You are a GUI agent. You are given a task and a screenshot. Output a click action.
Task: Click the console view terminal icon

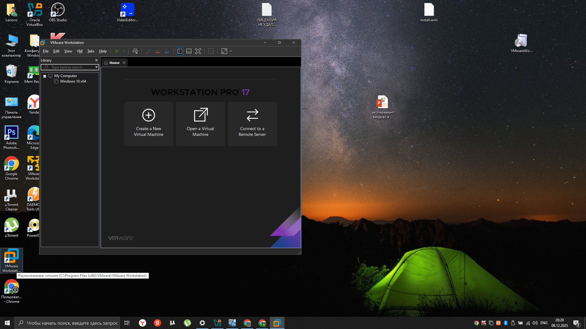tap(211, 51)
